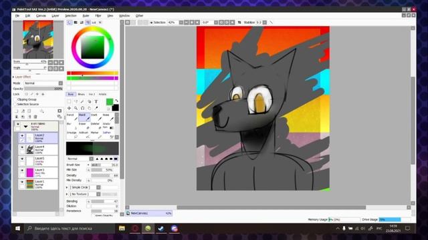Image resolution: width=428 pixels, height=240 pixels.
Task: Select the Zoom magnifier tool
Action: [76, 108]
